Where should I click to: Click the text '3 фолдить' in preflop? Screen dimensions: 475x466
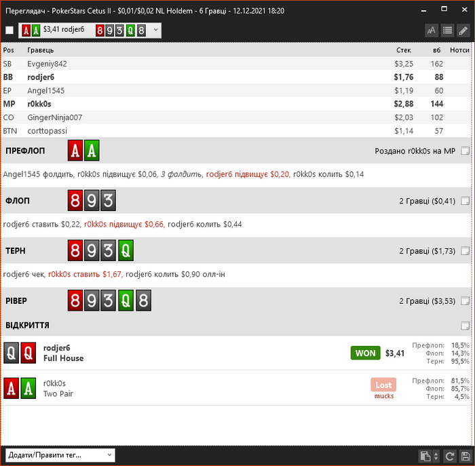[181, 174]
